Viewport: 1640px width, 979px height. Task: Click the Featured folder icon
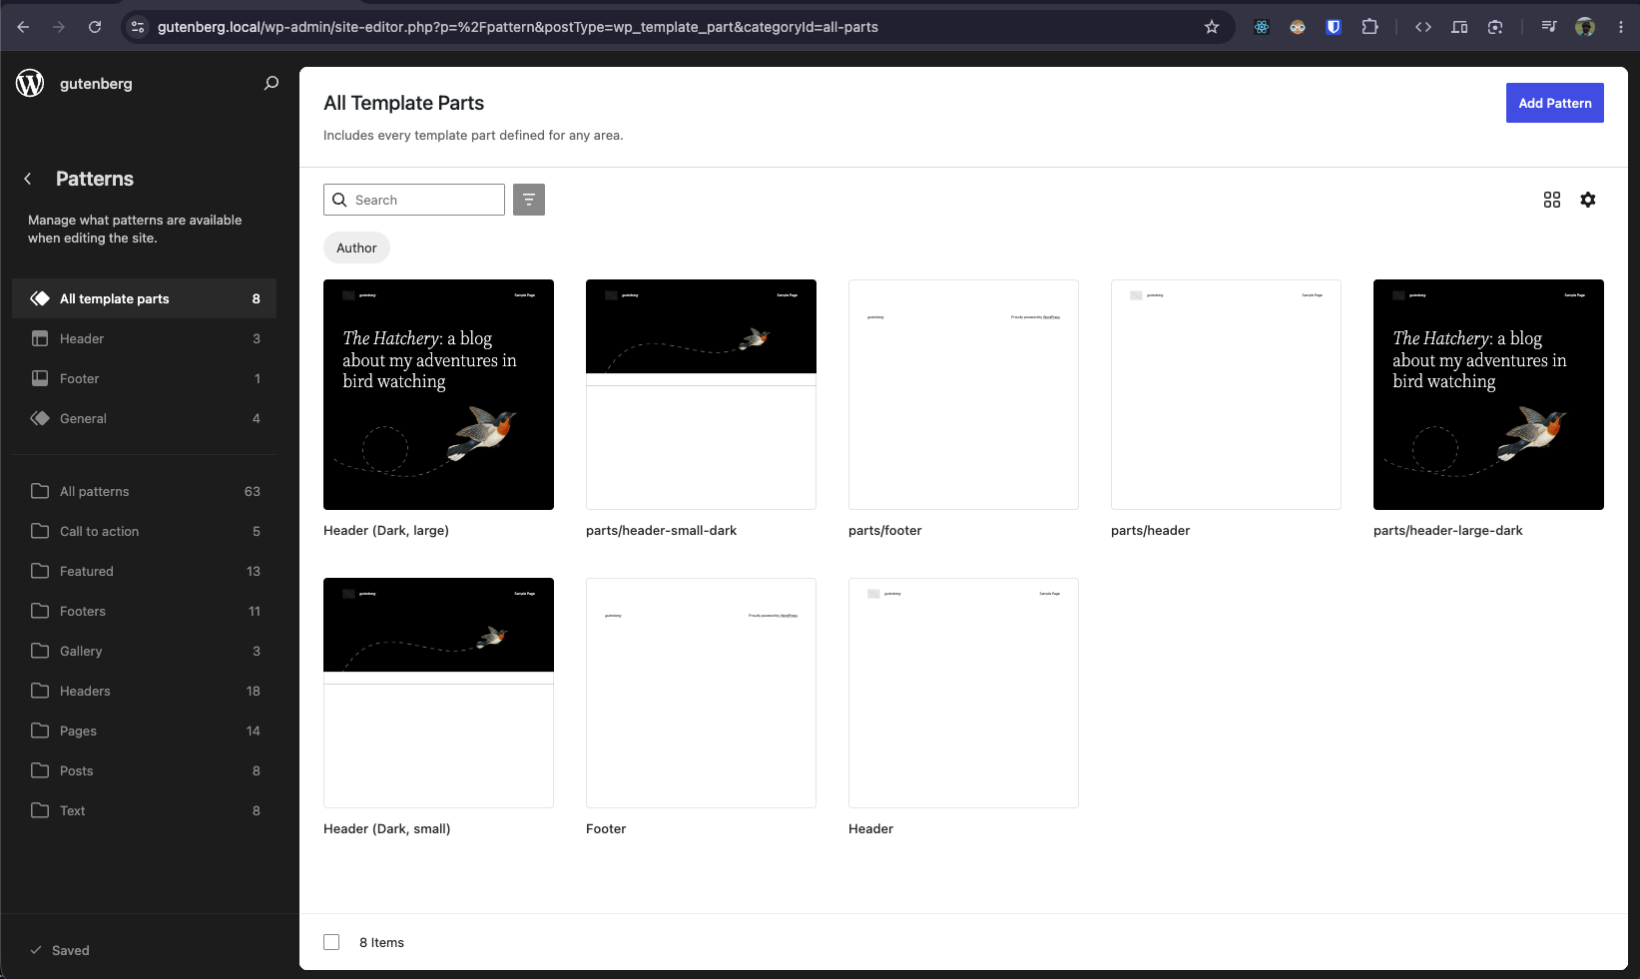[40, 571]
